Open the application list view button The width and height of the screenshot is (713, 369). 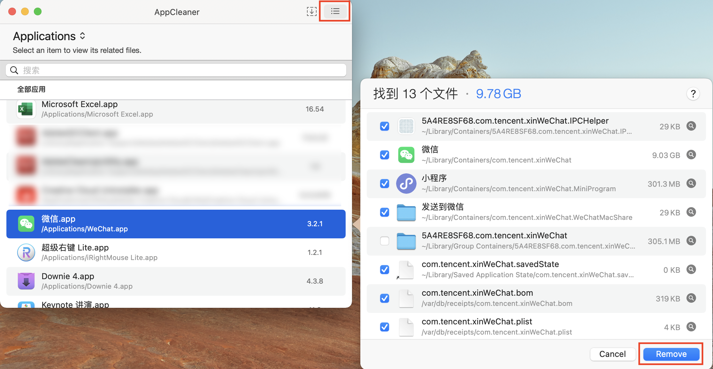click(x=335, y=11)
